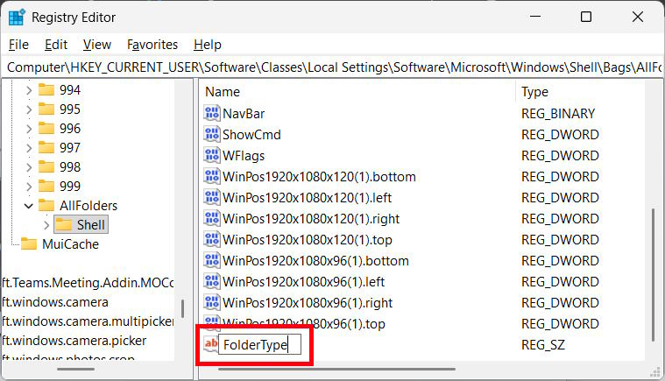Click the string value icon beside FolderType
665x381 pixels.
211,343
